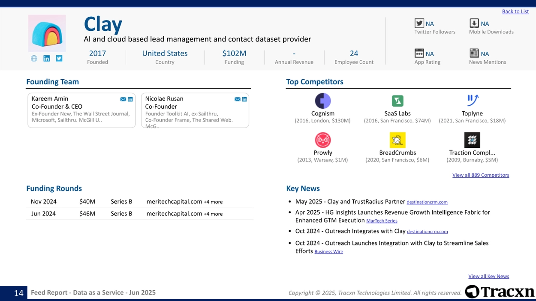Click the Prowly competitor logo
This screenshot has height=301, width=536.
point(322,140)
